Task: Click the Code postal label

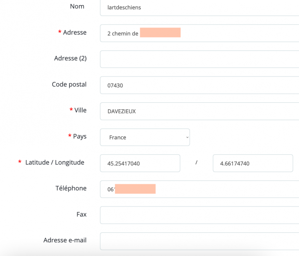Action: (x=69, y=84)
